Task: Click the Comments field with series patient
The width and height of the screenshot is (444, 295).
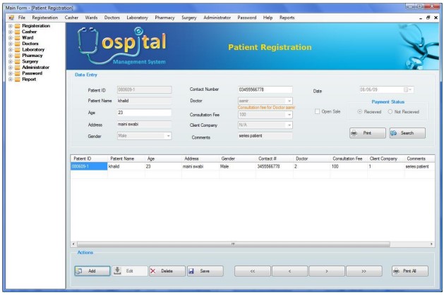Action: pos(265,136)
